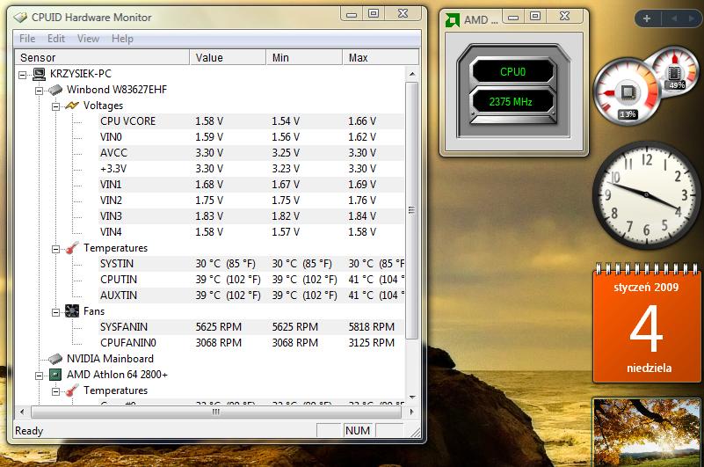Viewport: 704px width, 467px height.
Task: Click the Winbond W83627EHF chip icon
Action: [54, 90]
